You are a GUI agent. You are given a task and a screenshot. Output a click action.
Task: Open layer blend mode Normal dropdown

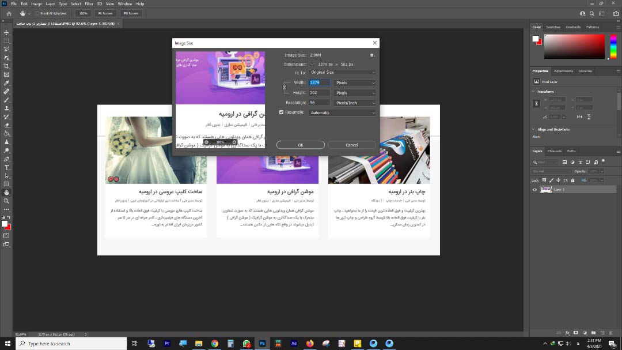click(551, 171)
